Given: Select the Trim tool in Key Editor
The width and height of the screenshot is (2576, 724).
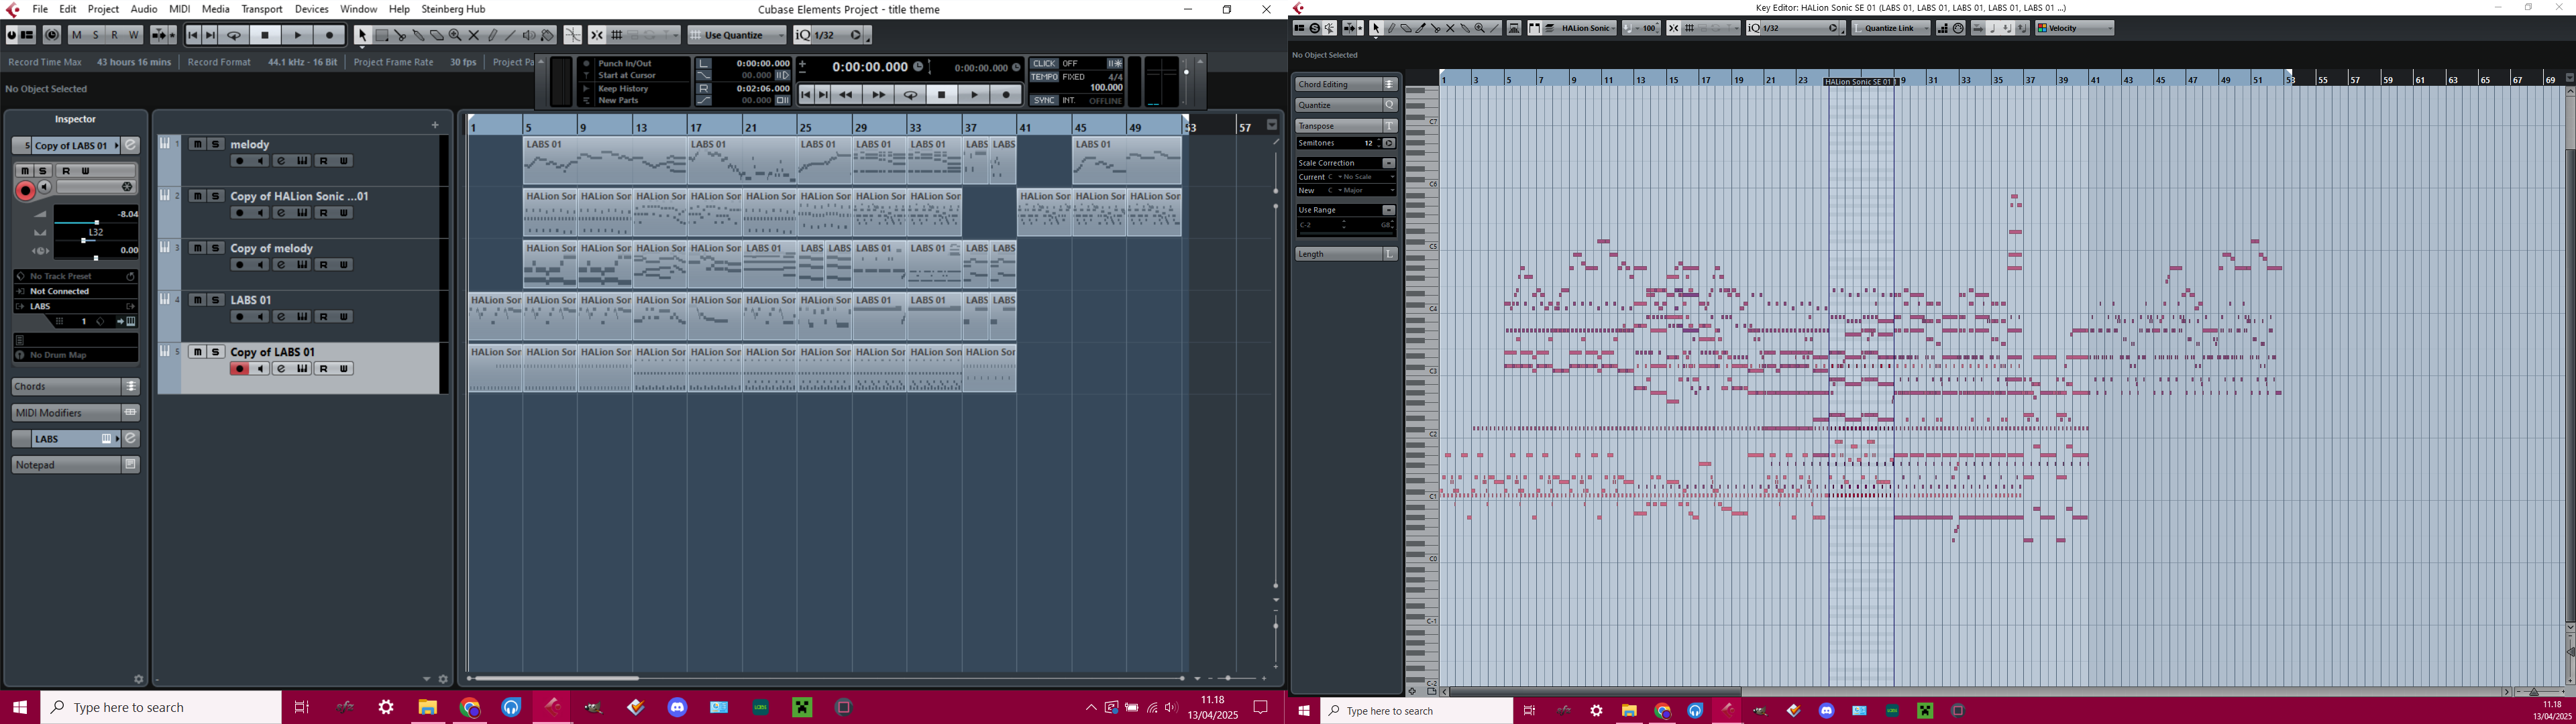Looking at the screenshot, I should pos(1420,28).
